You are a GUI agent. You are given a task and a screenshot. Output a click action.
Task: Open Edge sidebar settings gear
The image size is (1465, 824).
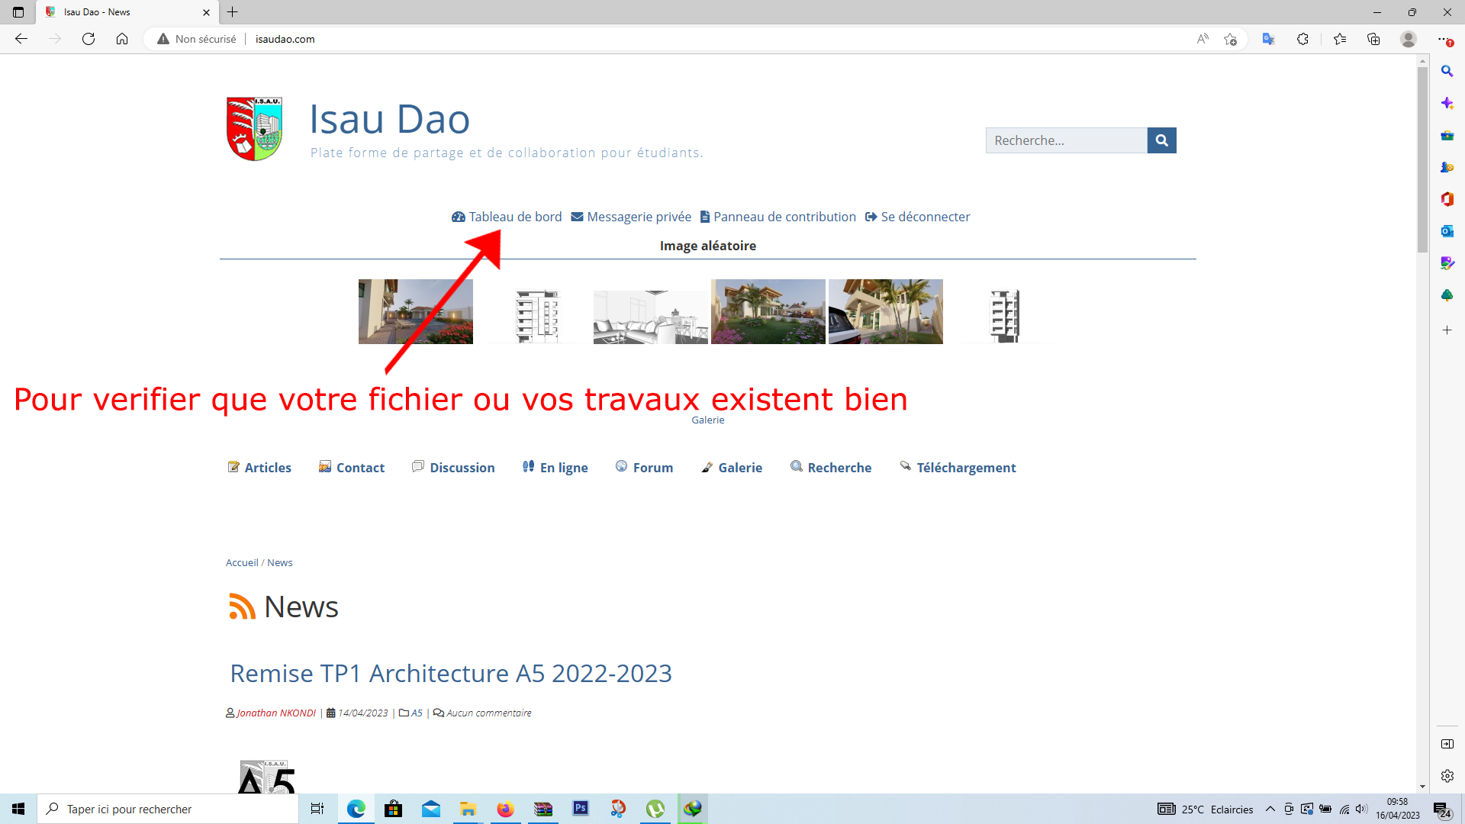point(1447,776)
